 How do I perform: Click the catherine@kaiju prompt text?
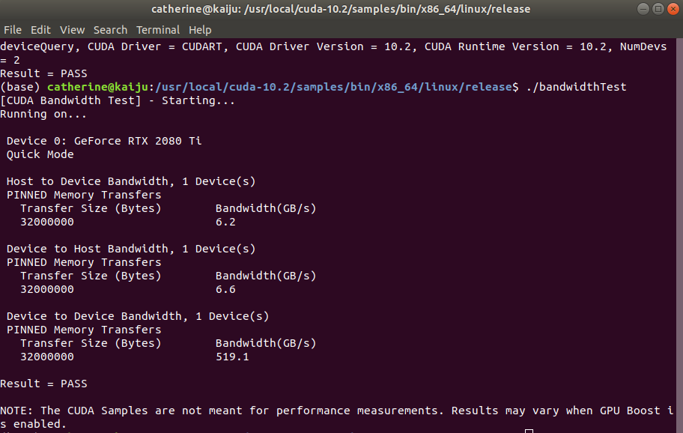97,87
